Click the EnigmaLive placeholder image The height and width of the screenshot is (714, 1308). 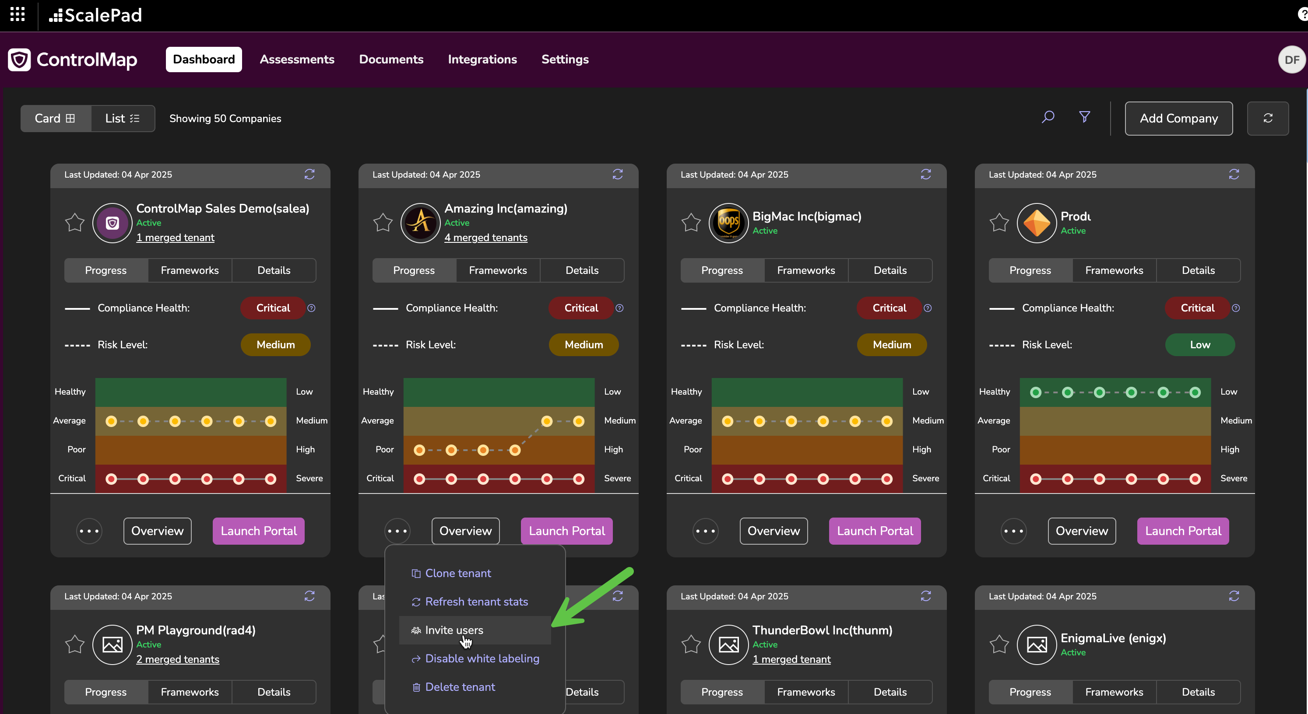coord(1037,644)
